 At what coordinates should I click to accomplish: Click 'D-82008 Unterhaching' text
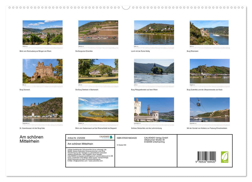coord(154,142)
